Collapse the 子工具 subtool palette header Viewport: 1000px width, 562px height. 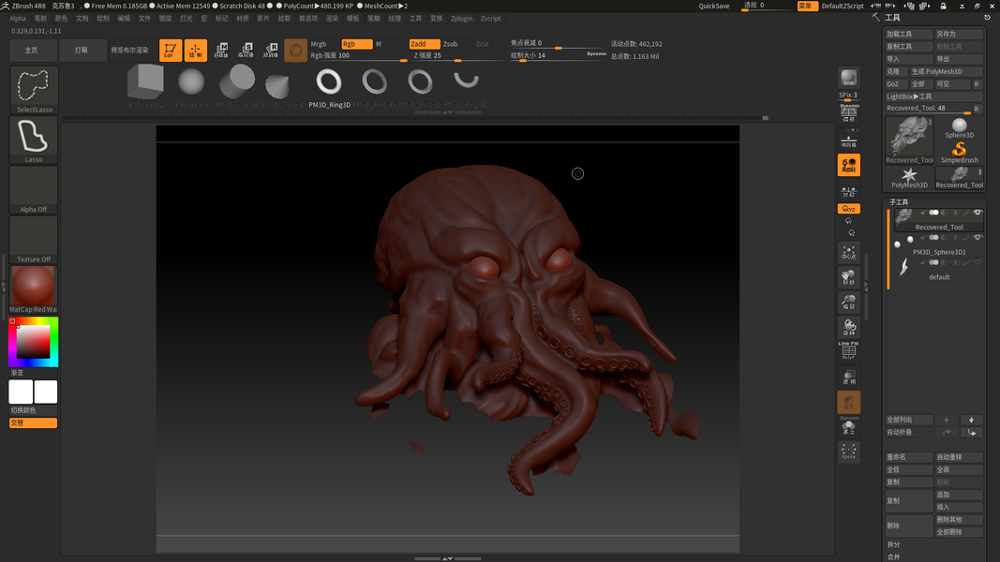coord(899,202)
